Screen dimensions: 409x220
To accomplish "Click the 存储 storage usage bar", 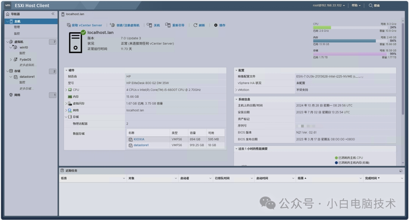I will [x=350, y=54].
